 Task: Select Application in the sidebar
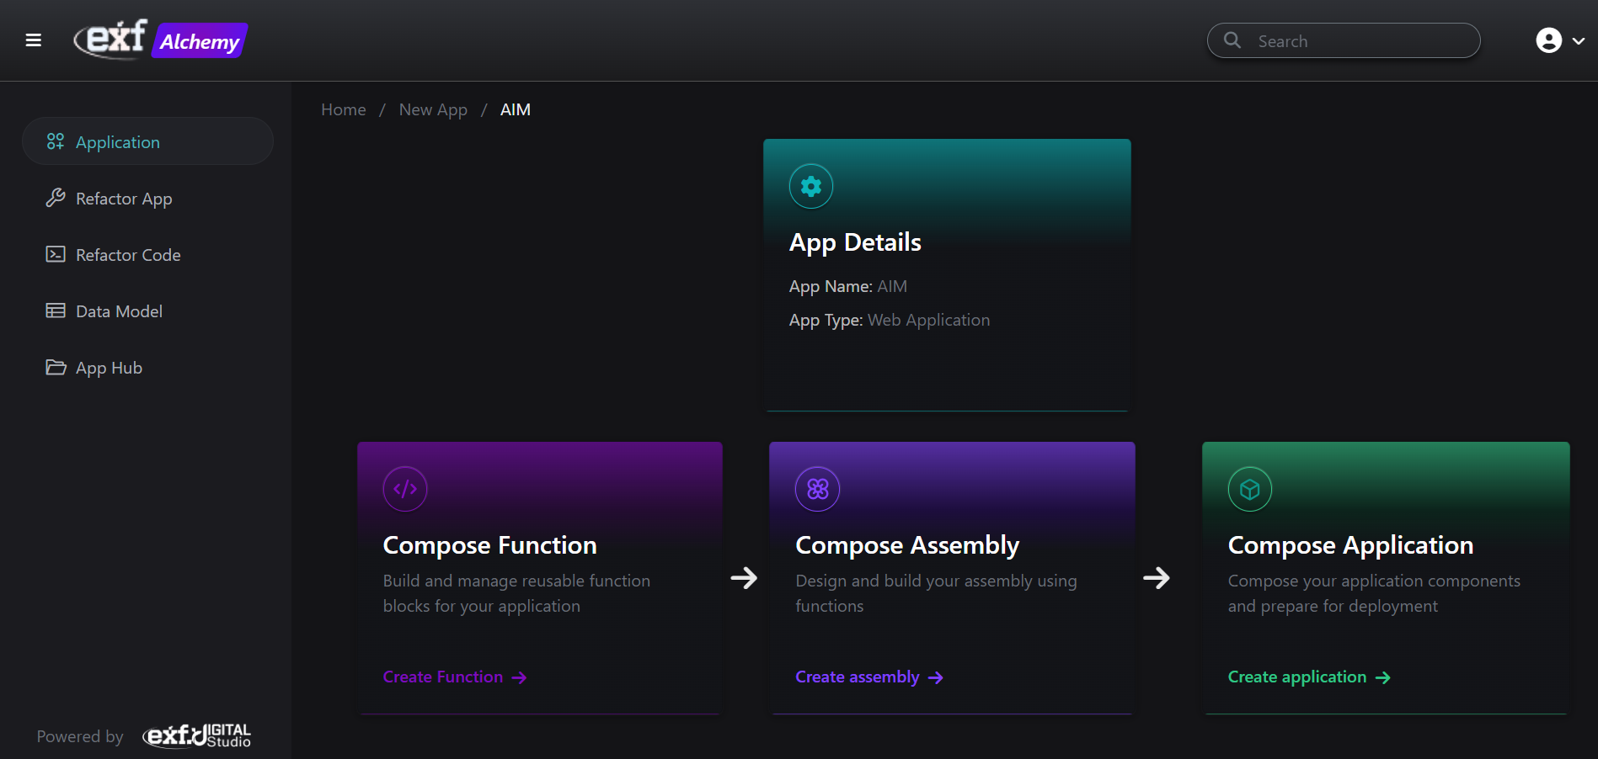click(118, 142)
